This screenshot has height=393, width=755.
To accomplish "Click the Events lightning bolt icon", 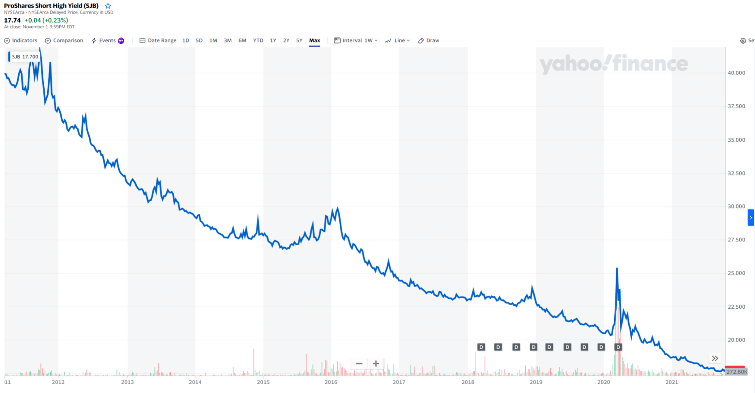I will (94, 41).
